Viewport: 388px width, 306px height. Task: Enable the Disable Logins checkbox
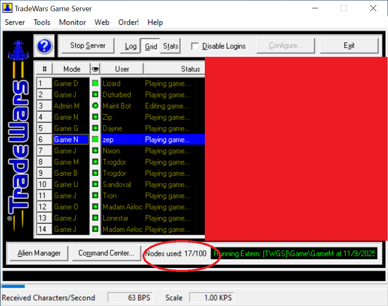pos(194,46)
